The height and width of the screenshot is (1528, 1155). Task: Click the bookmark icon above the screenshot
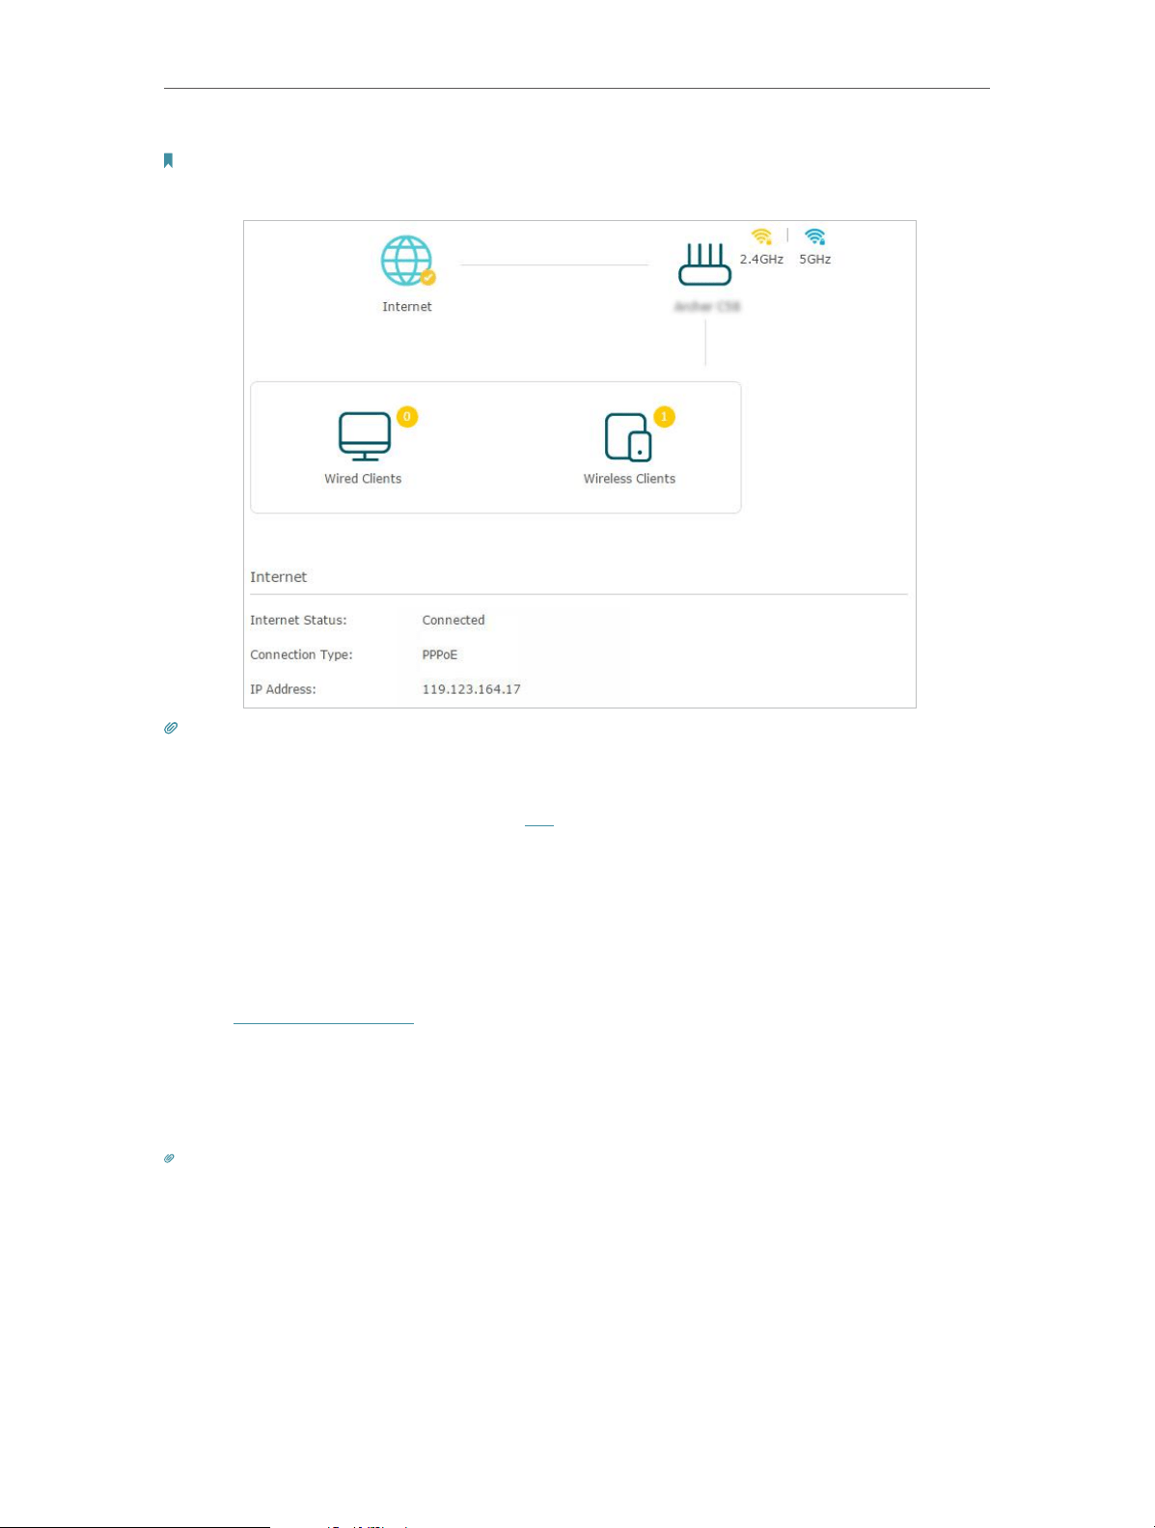point(168,160)
